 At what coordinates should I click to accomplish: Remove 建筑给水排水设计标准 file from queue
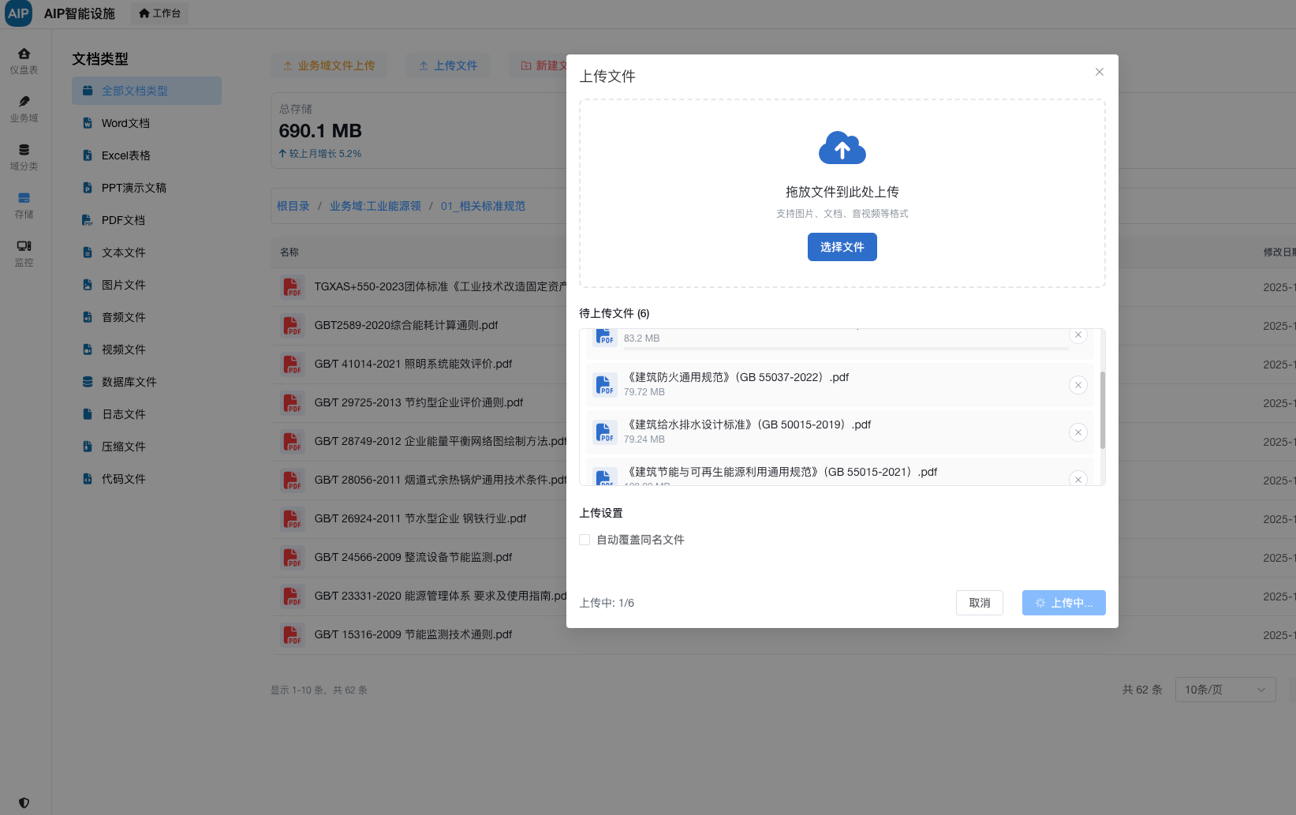(x=1078, y=432)
